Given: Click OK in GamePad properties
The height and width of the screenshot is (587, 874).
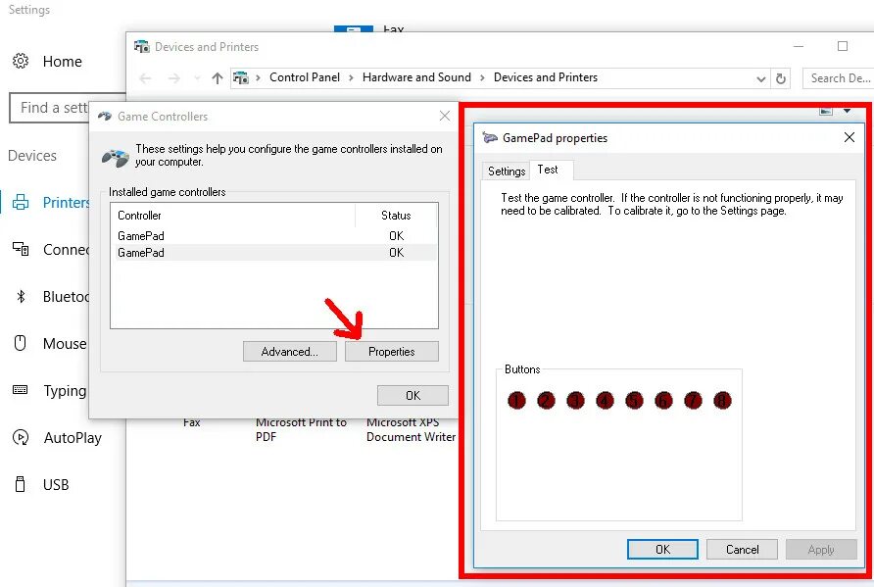Looking at the screenshot, I should coord(662,549).
